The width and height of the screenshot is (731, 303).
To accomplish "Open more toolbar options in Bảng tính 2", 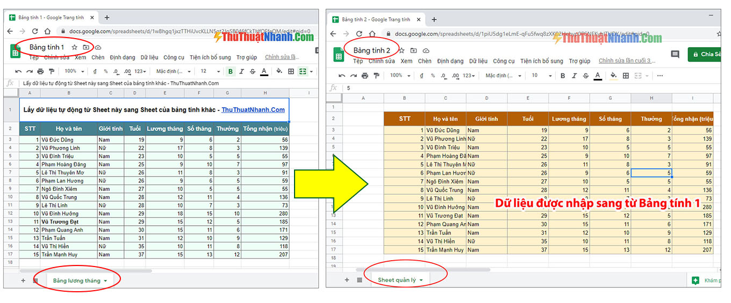I will (660, 76).
